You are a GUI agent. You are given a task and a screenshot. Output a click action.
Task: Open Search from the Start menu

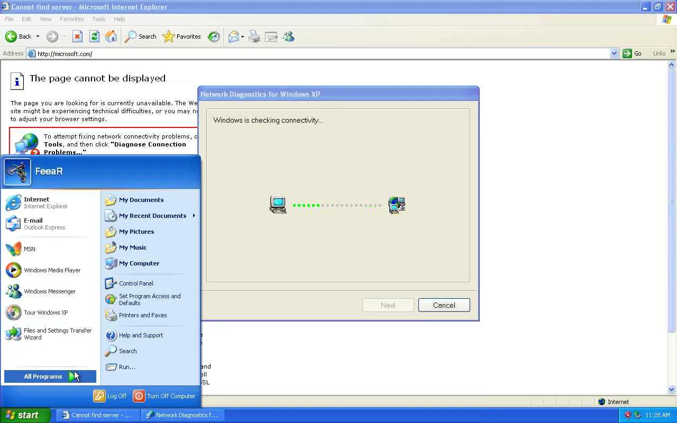[150, 351]
